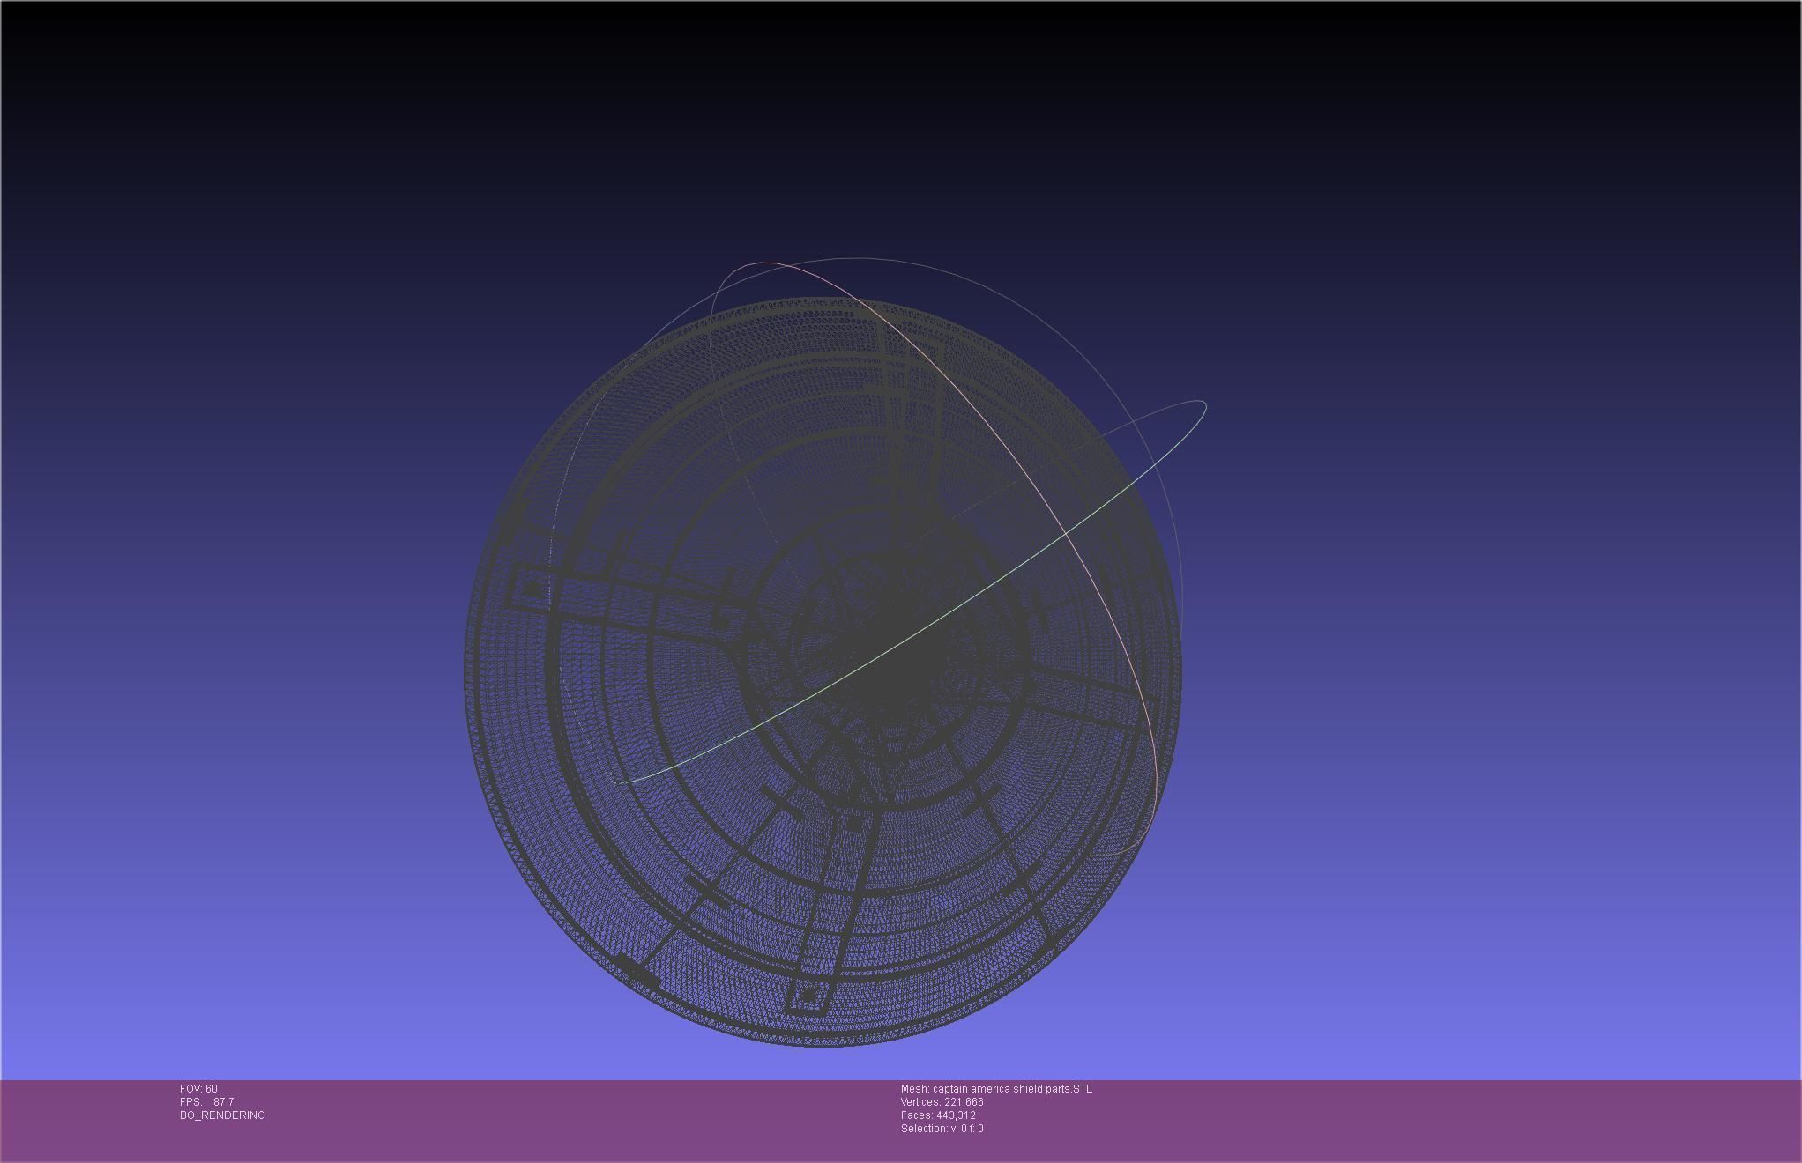The width and height of the screenshot is (1802, 1163).
Task: Click the small square bracket at the bottom strut's end
Action: click(x=808, y=996)
